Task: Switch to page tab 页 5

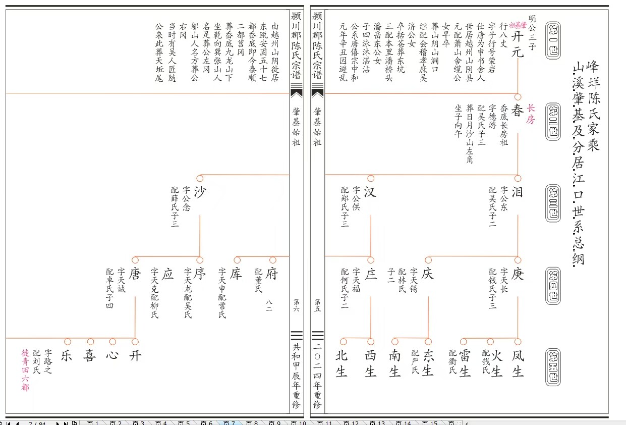Action: point(184,423)
